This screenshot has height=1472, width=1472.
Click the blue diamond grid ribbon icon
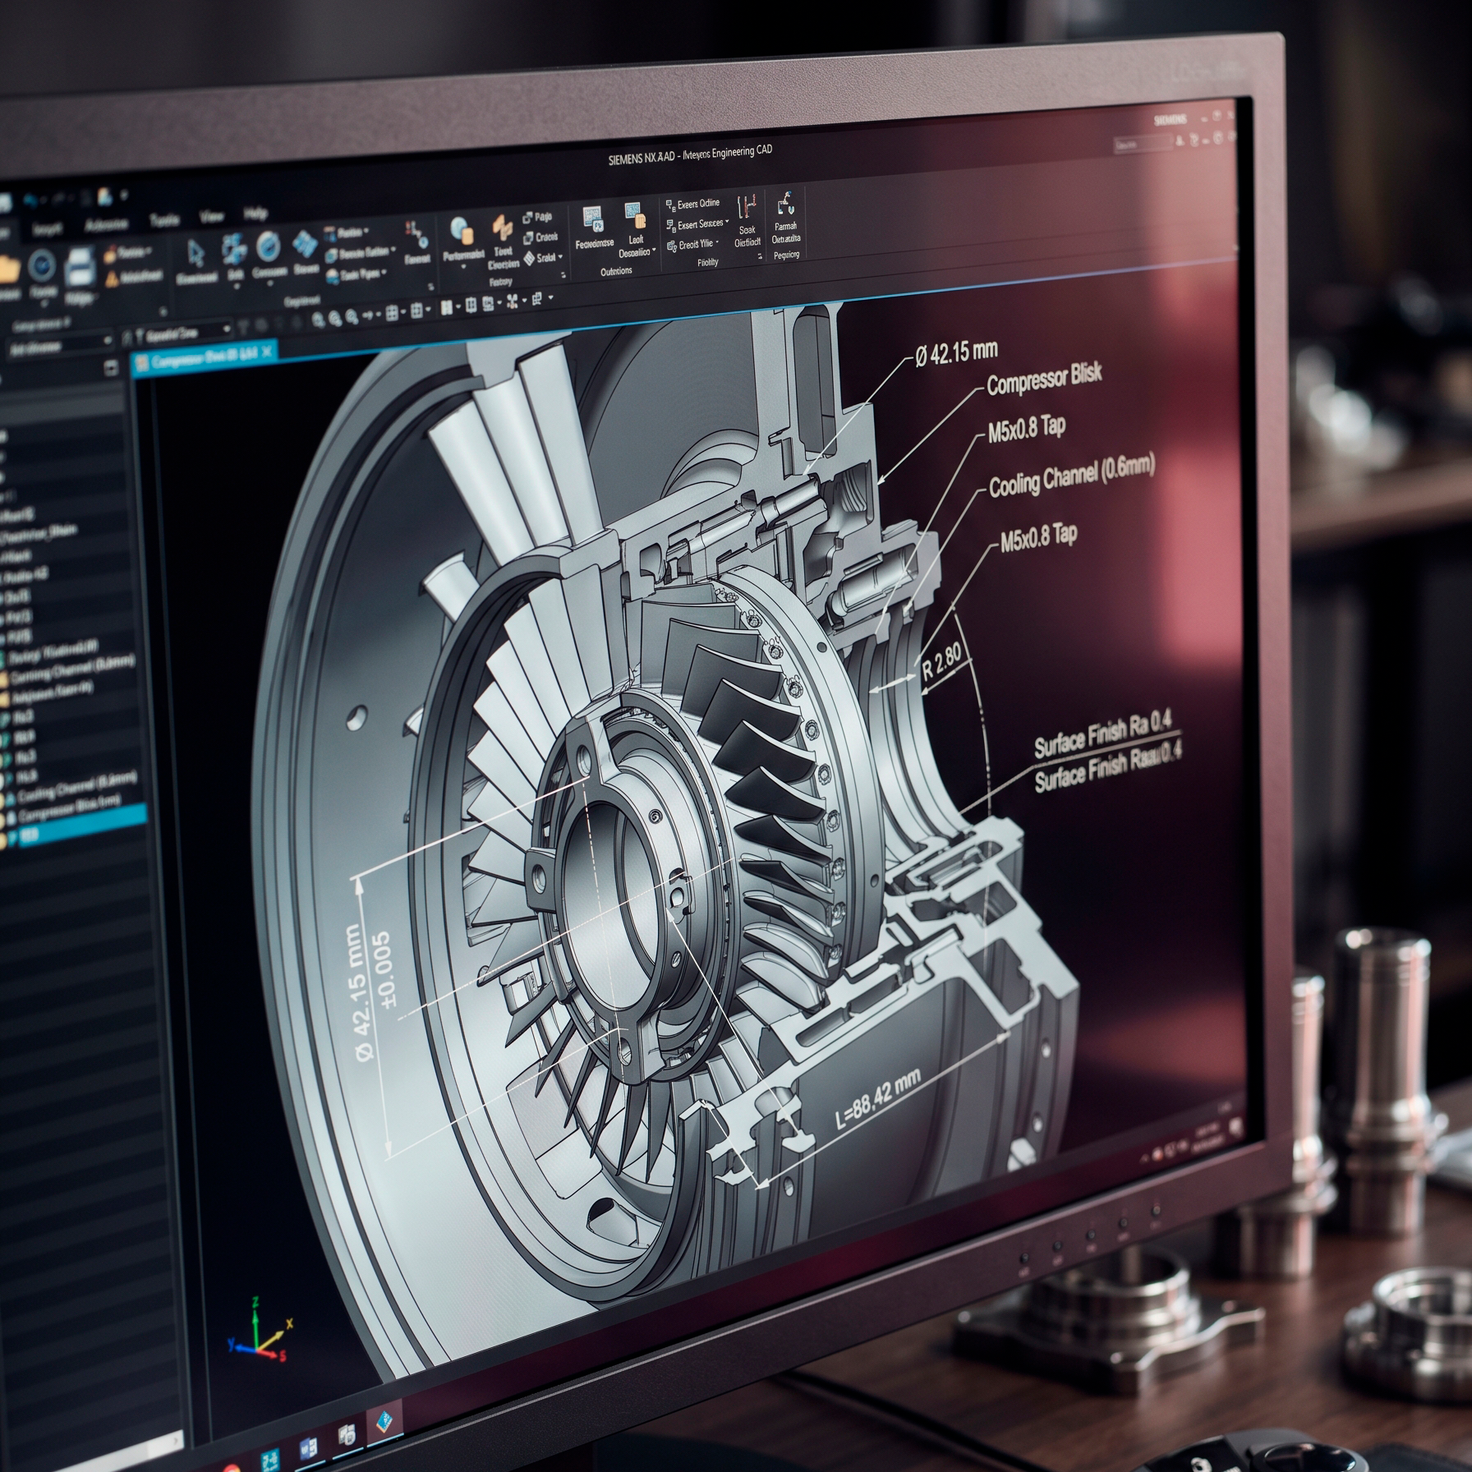pos(306,243)
